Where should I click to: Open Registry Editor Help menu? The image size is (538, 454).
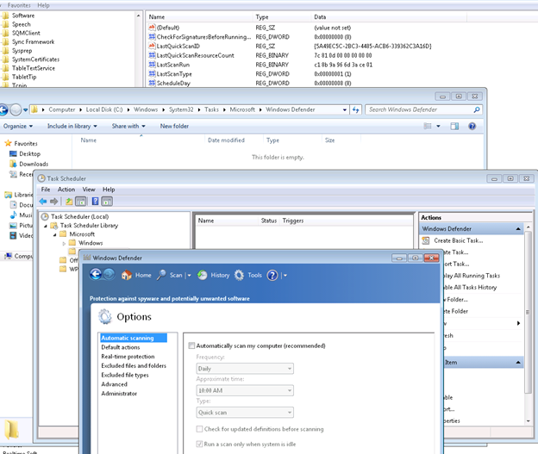(x=43, y=5)
